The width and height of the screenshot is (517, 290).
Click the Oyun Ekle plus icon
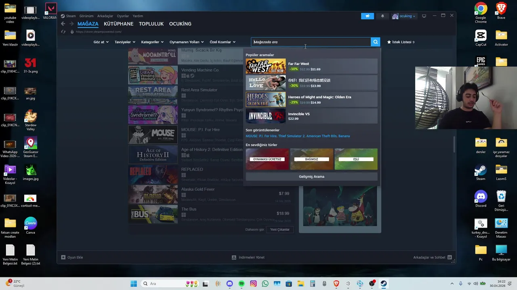tap(63, 257)
